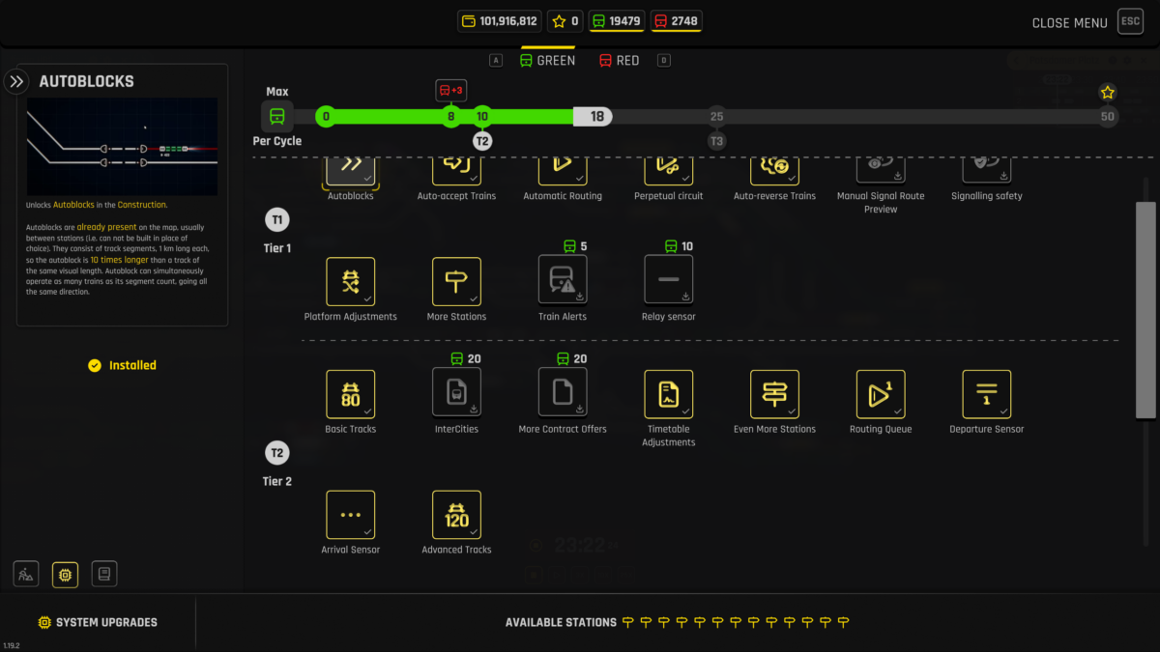The width and height of the screenshot is (1160, 652).
Task: Click the CLOSE MENU button
Action: [1069, 21]
